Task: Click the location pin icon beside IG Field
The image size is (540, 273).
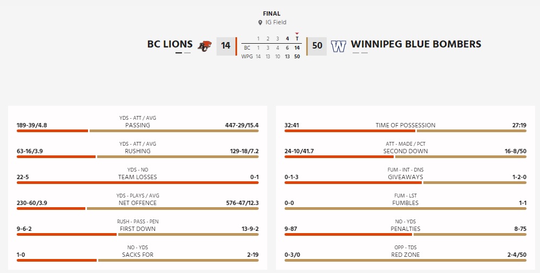Action: tap(260, 23)
